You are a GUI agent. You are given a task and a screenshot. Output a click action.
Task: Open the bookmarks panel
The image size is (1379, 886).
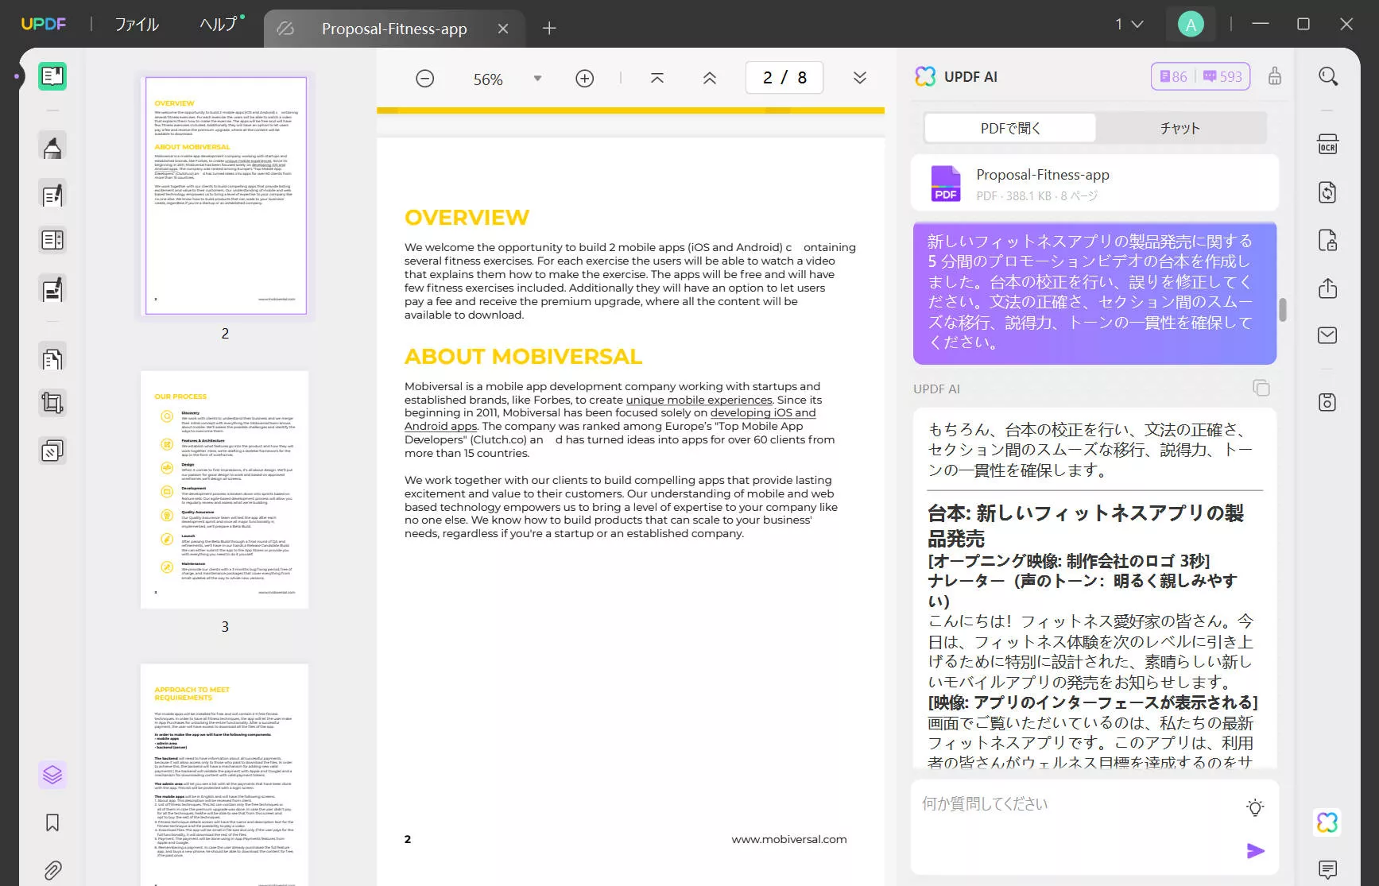click(x=52, y=822)
